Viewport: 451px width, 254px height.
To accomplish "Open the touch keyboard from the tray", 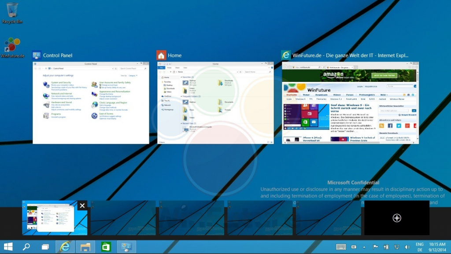I will (x=341, y=247).
